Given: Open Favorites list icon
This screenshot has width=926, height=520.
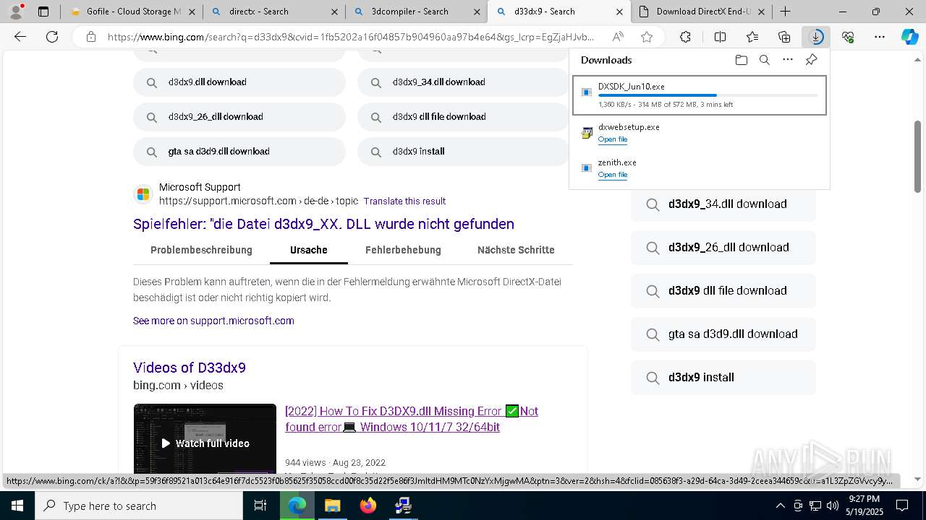Looking at the screenshot, I should (752, 37).
